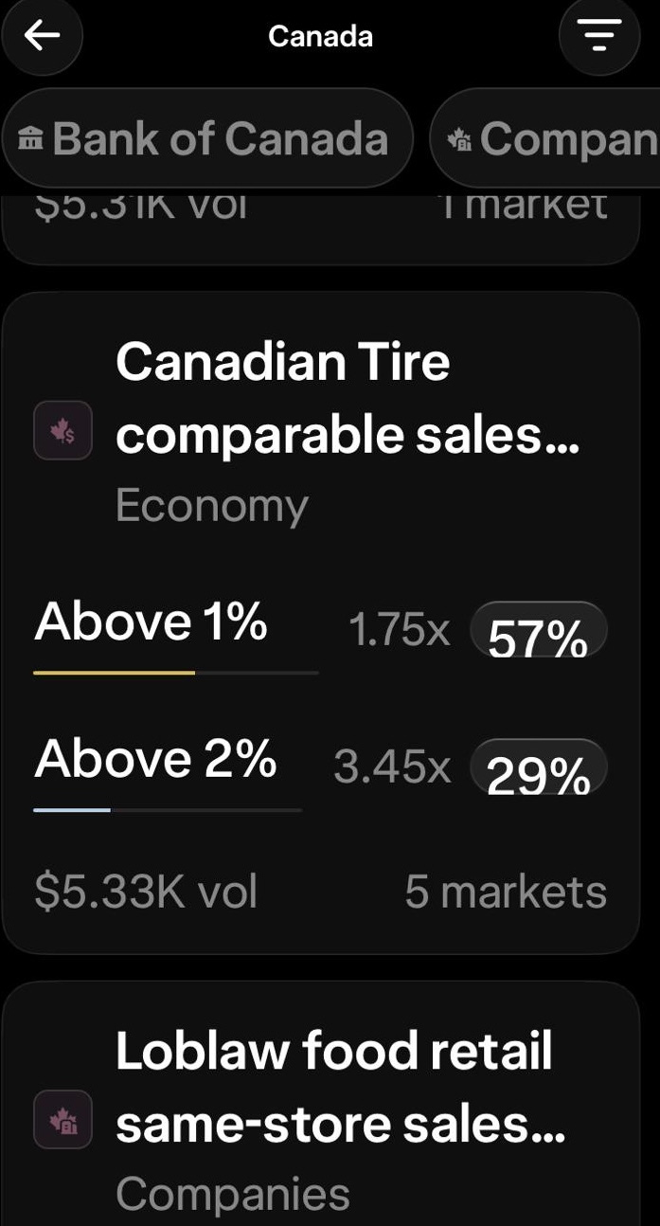This screenshot has width=660, height=1226.
Task: Open Loblaw food retail same-store sales market
Action: (341, 1087)
